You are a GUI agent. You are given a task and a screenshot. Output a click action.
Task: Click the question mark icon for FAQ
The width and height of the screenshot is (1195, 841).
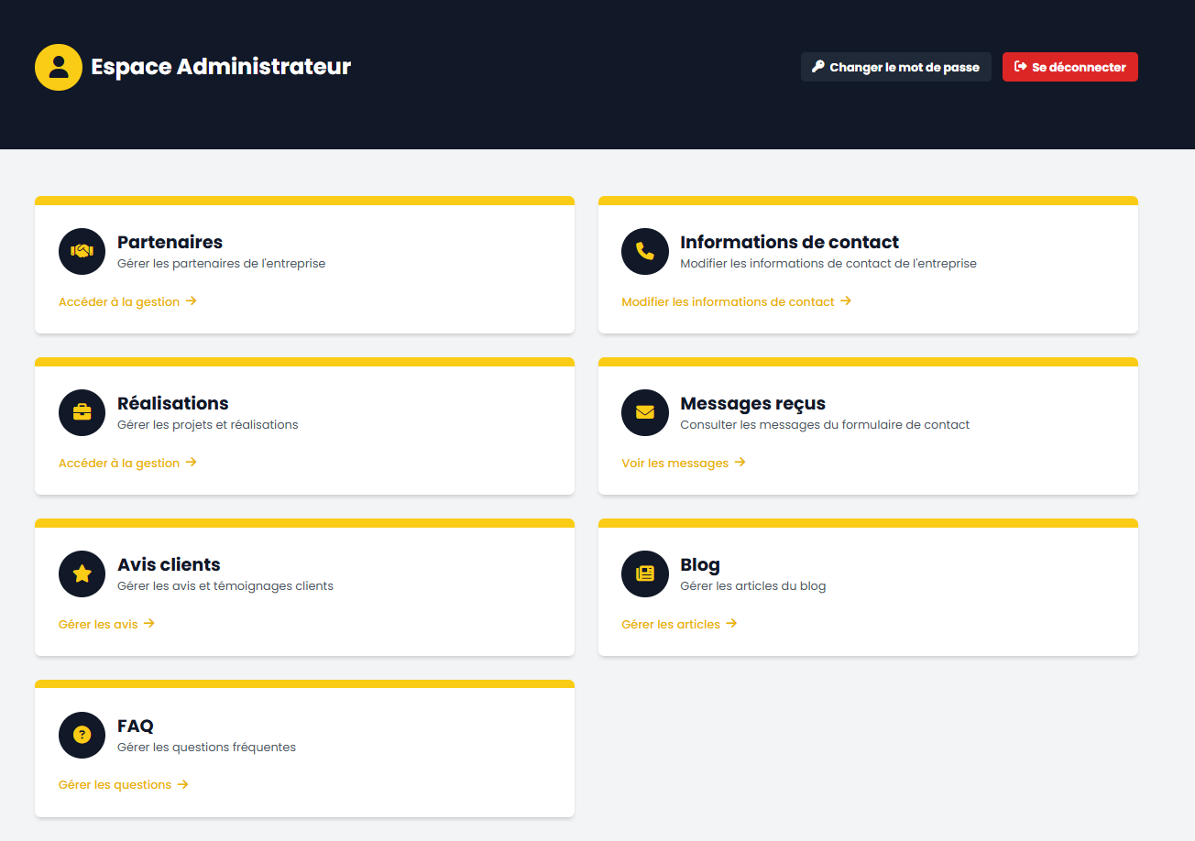point(82,735)
